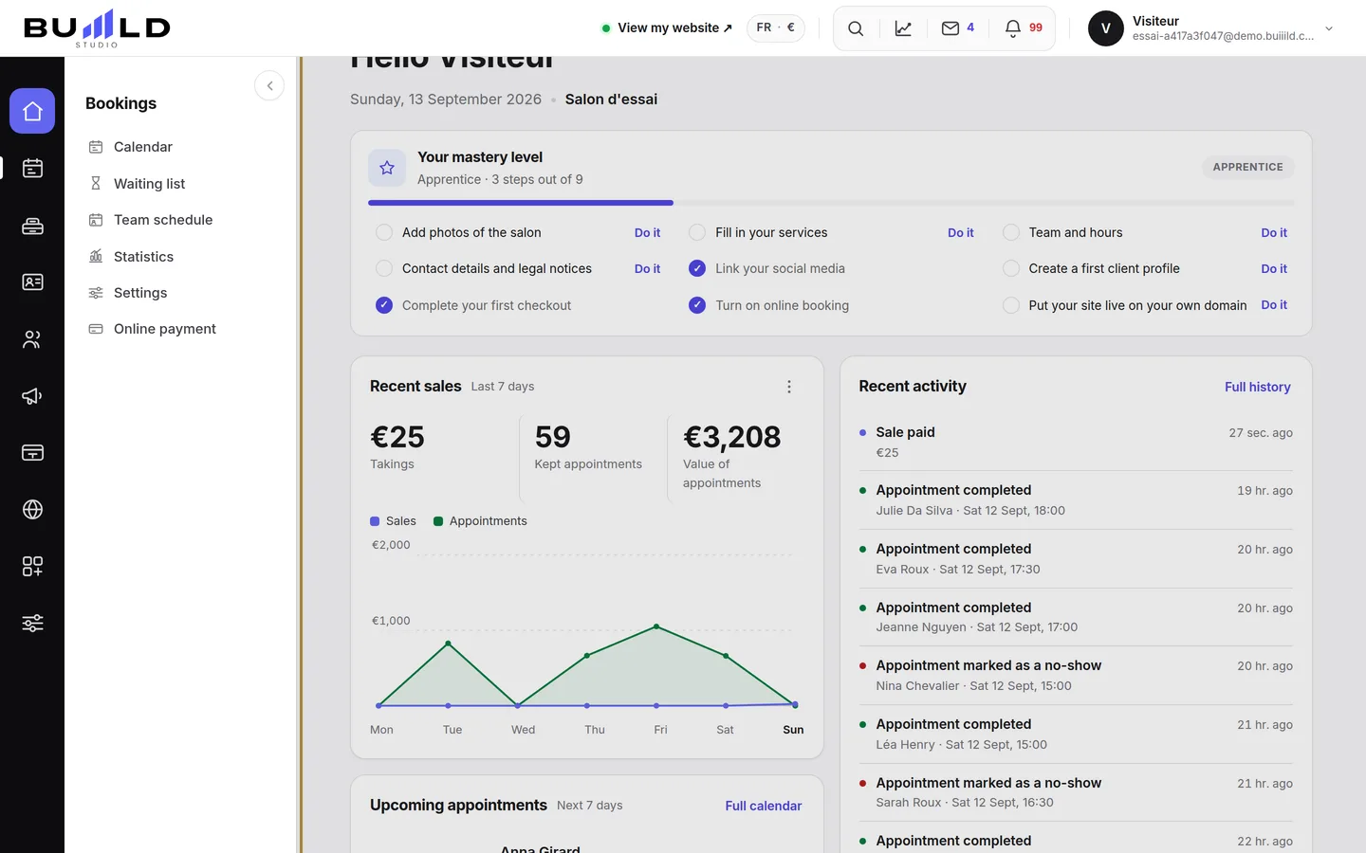Viewport: 1366px width, 853px height.
Task: Open the settings sliders icon in the sidebar
Action: click(32, 624)
